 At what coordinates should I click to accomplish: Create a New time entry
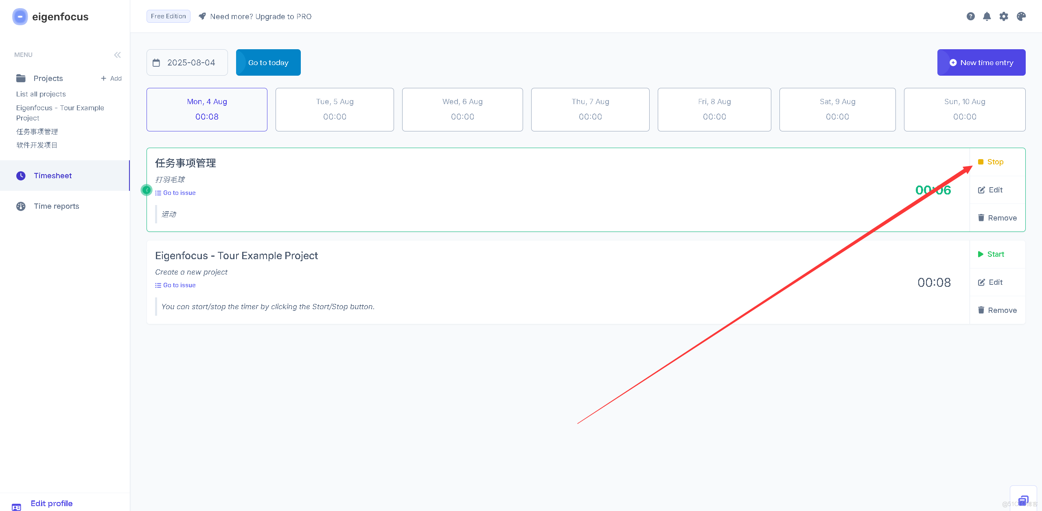pyautogui.click(x=981, y=63)
